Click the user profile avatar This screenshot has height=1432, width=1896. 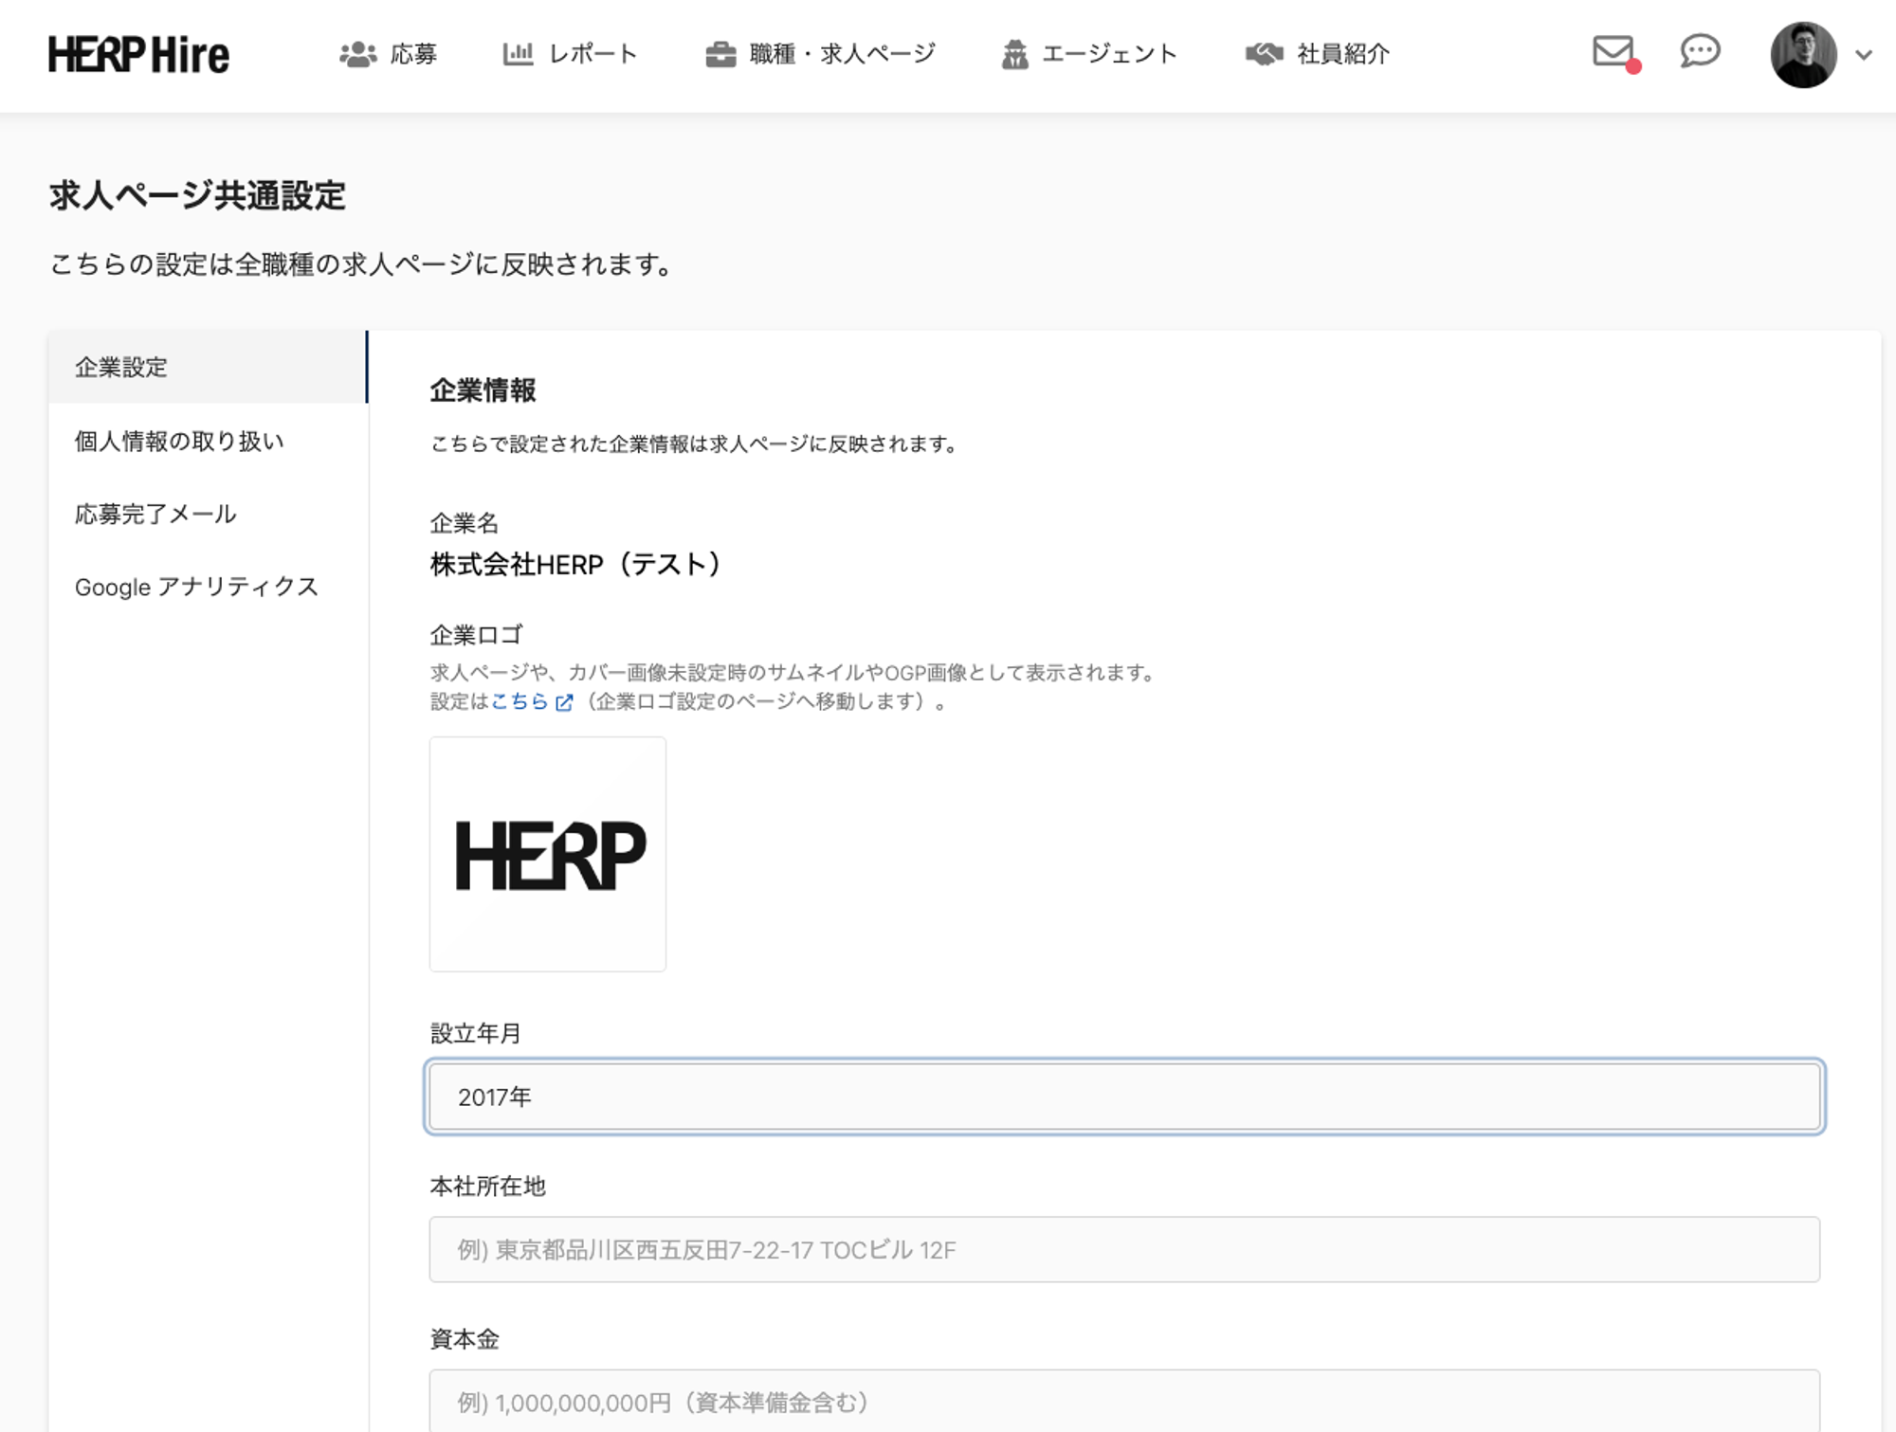click(x=1803, y=55)
